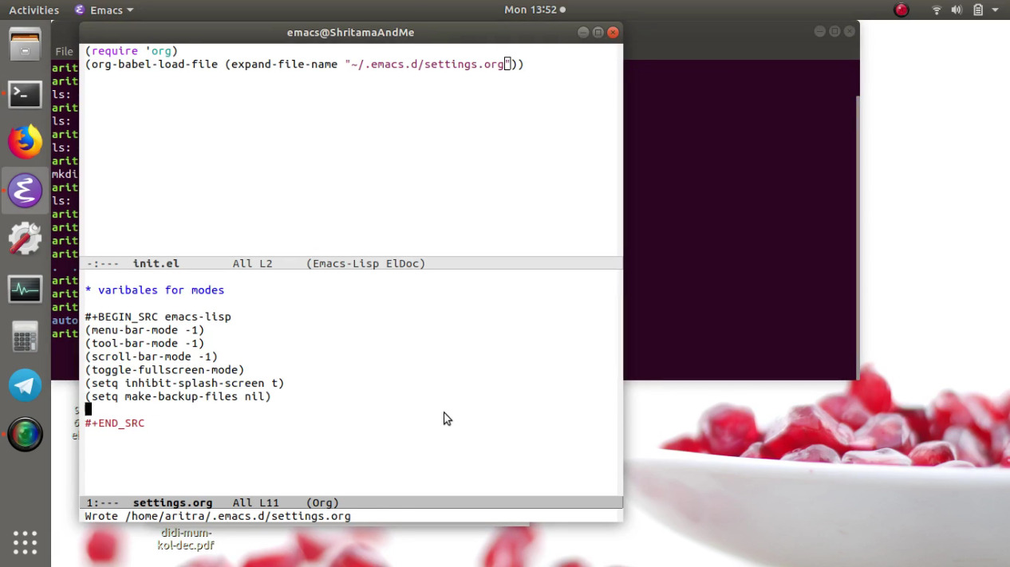The image size is (1010, 567).
Task: Click the #+END_SRC line
Action: [x=115, y=423]
